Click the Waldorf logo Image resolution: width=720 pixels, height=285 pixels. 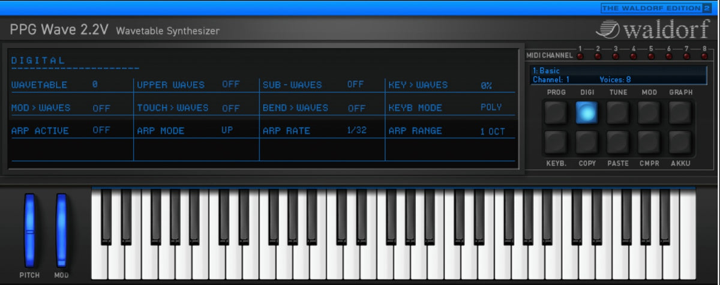[653, 29]
